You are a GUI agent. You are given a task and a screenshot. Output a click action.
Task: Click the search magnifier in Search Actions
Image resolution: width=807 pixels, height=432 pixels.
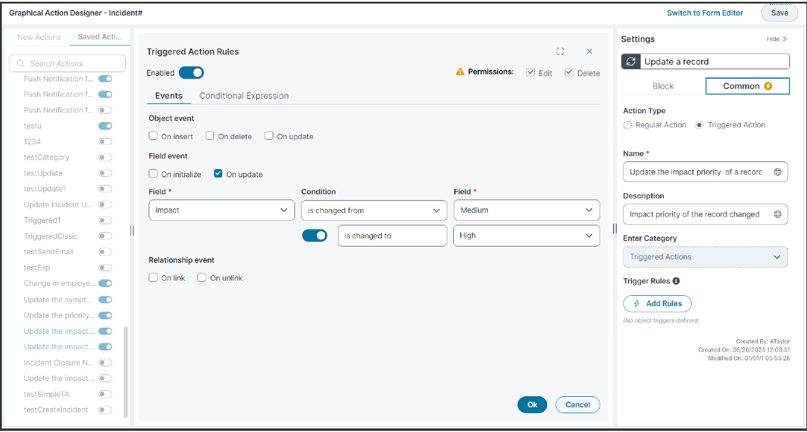click(20, 63)
